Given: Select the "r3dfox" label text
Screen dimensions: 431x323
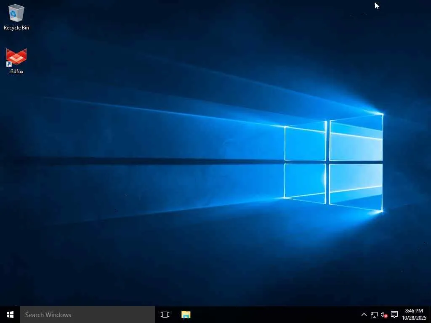Looking at the screenshot, I should click(16, 71).
